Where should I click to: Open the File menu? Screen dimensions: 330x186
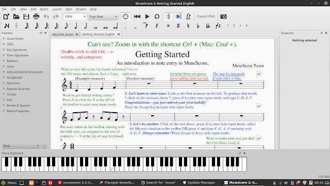coord(4,9)
